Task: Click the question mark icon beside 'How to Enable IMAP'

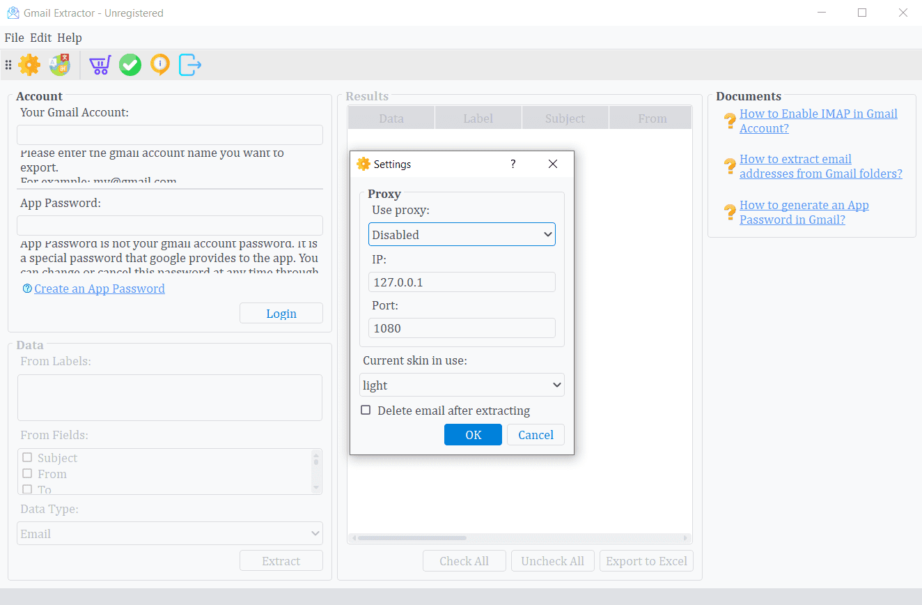Action: pos(730,121)
